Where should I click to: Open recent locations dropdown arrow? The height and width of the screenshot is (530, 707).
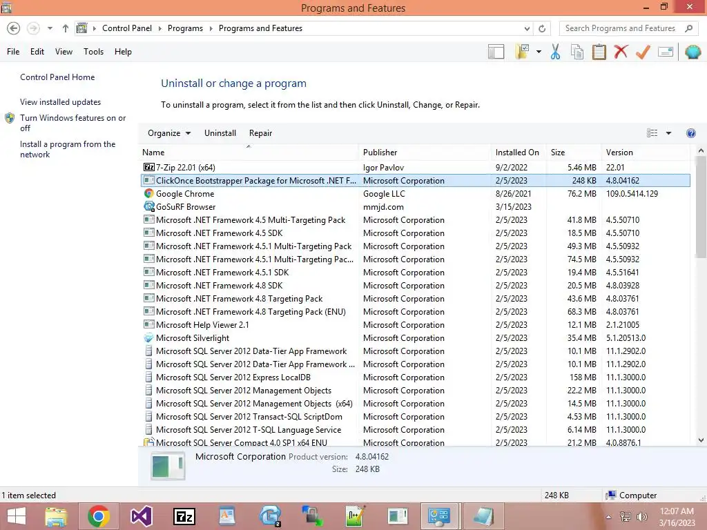tap(50, 28)
